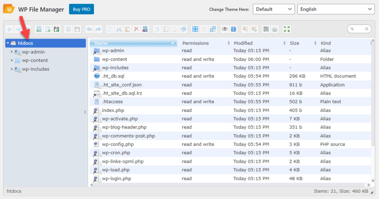
Task: Click into the search input field
Action: click(x=358, y=29)
